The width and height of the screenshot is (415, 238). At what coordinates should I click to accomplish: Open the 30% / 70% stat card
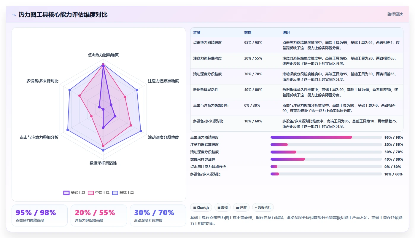coord(158,215)
